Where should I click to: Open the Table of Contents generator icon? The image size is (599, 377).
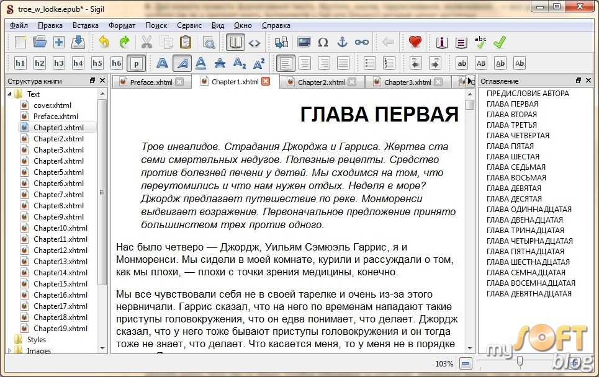coord(461,42)
